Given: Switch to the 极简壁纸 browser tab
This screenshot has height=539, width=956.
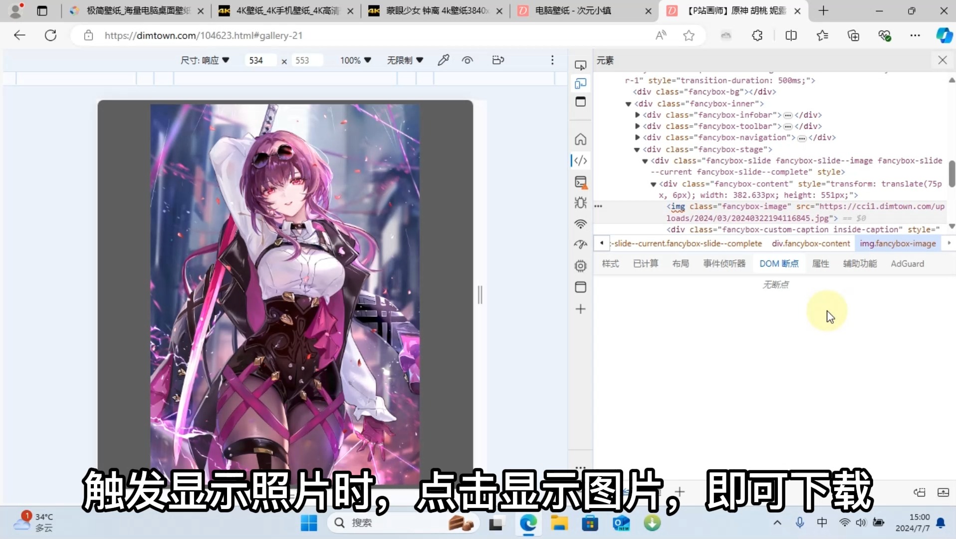Looking at the screenshot, I should pyautogui.click(x=136, y=10).
